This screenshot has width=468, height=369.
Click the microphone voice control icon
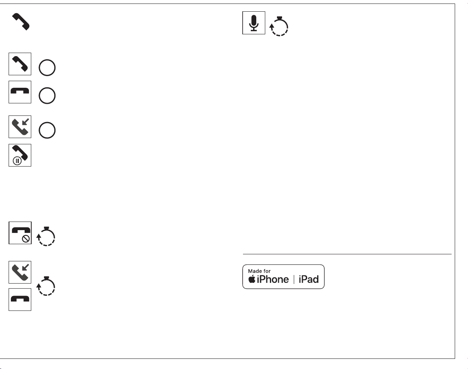(x=254, y=23)
